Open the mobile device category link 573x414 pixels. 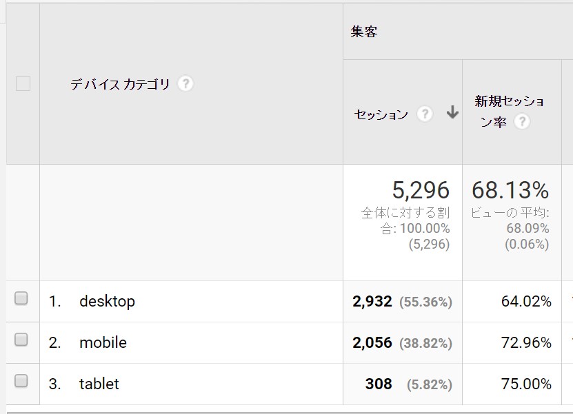click(x=103, y=343)
